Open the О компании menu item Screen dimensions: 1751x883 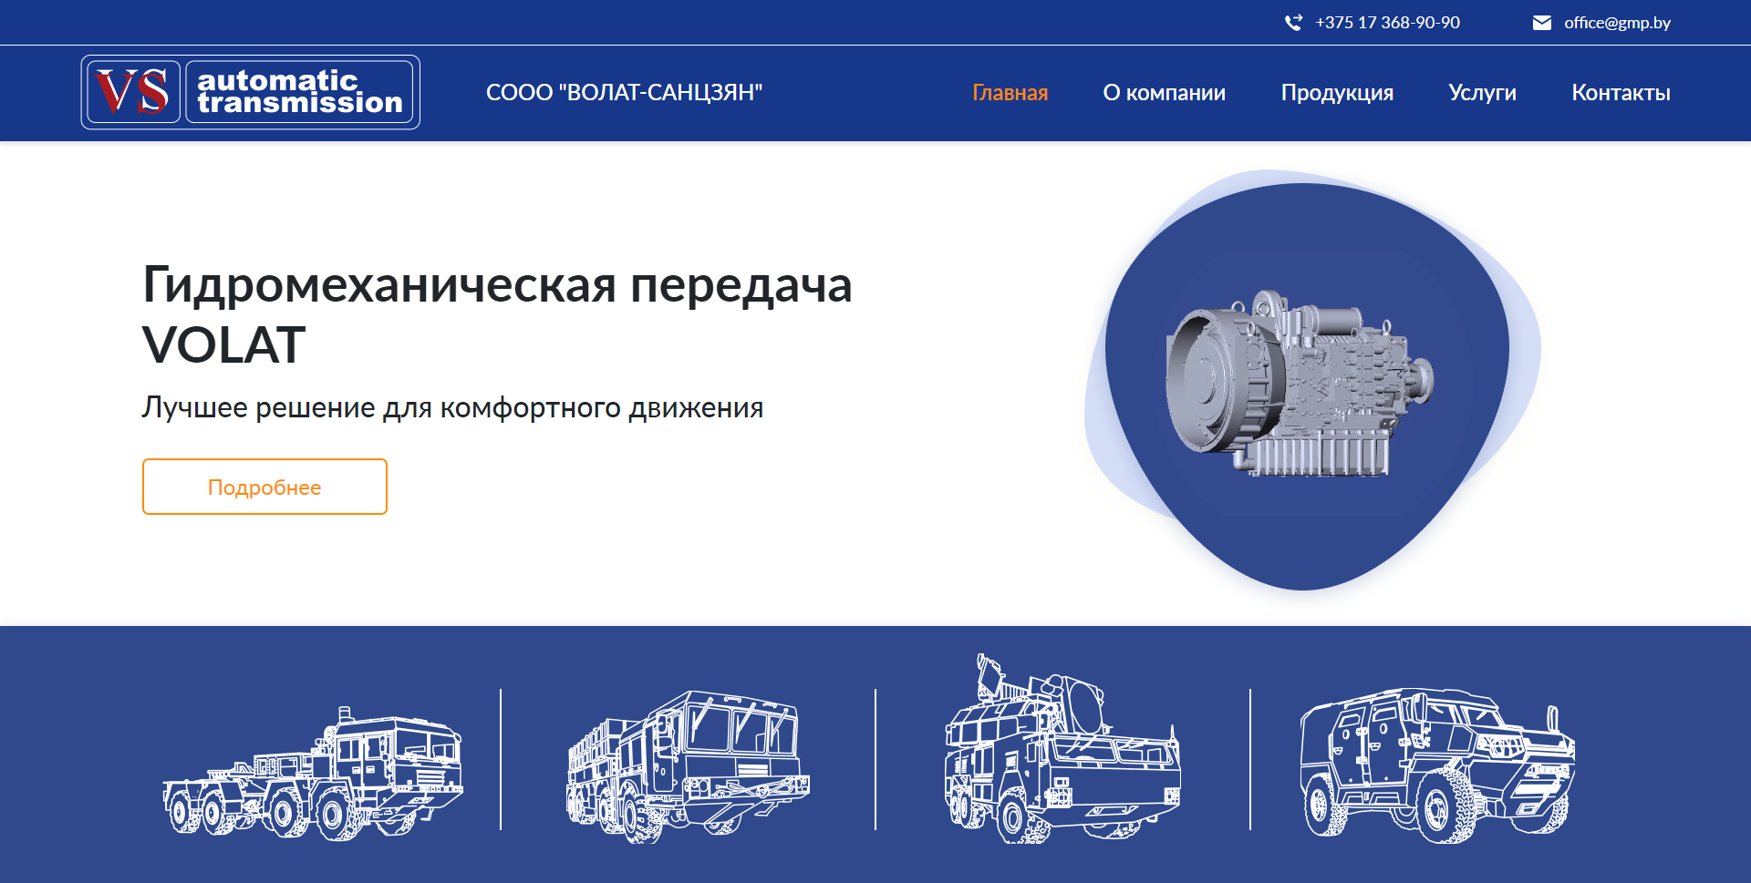point(1164,93)
